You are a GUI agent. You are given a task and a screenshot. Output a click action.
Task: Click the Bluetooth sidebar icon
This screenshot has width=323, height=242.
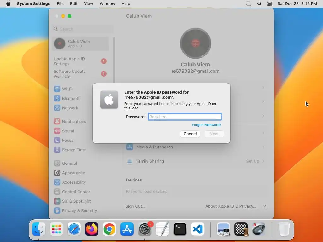point(57,98)
